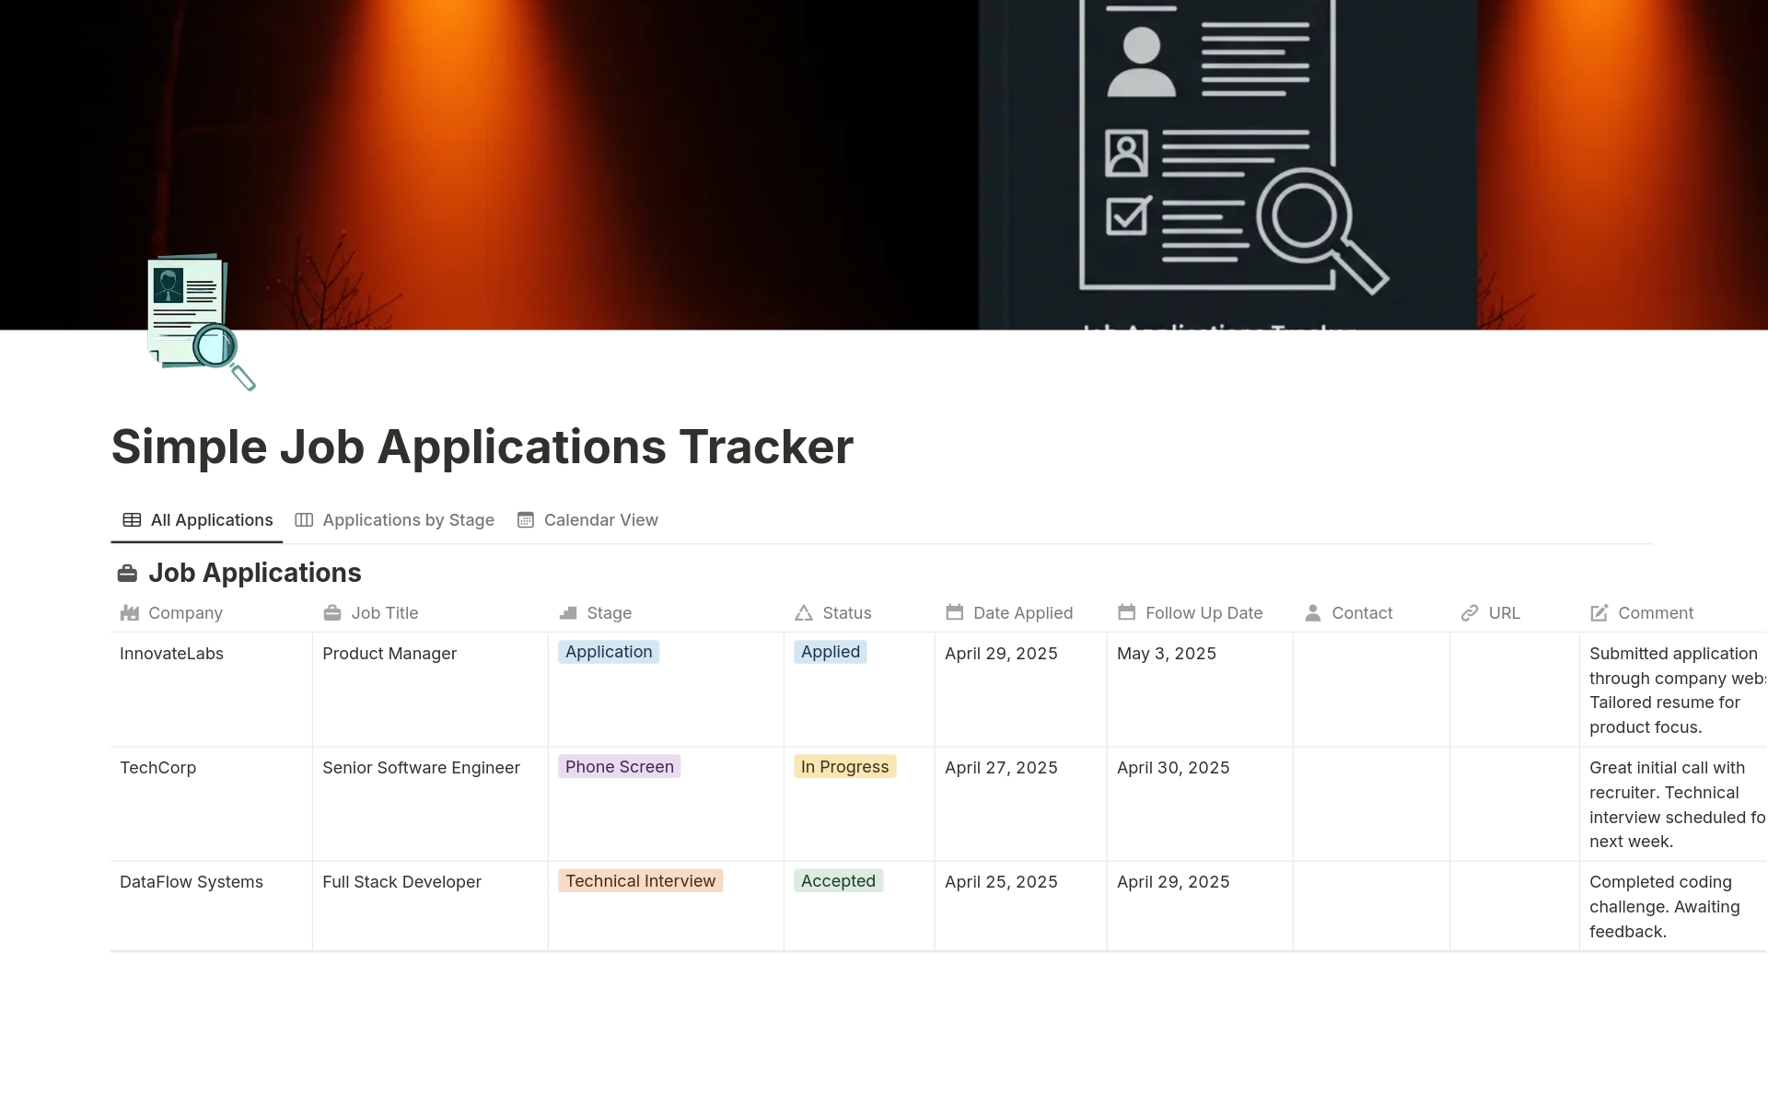Click the empty Contact cell for InnovateLabs

(x=1372, y=690)
